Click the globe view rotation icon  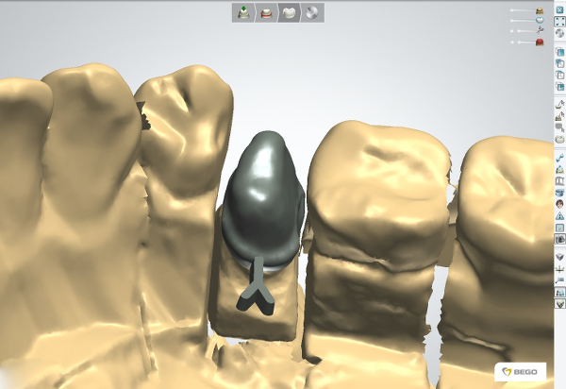(560, 33)
